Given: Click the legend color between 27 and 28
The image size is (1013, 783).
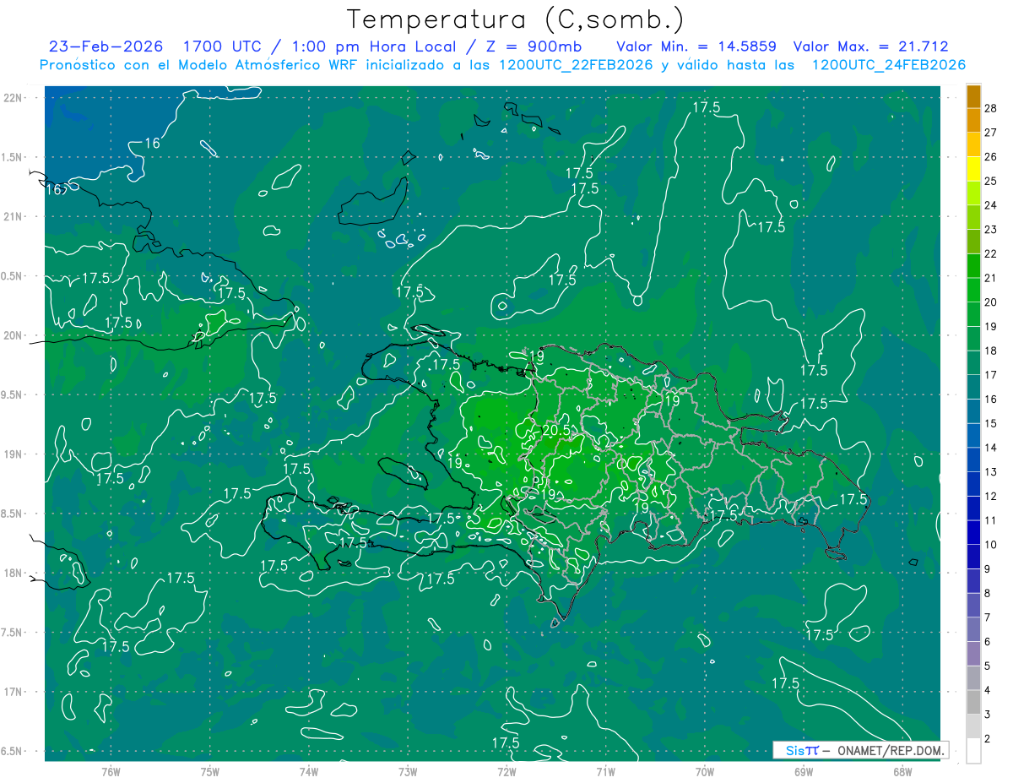Looking at the screenshot, I should tap(973, 120).
